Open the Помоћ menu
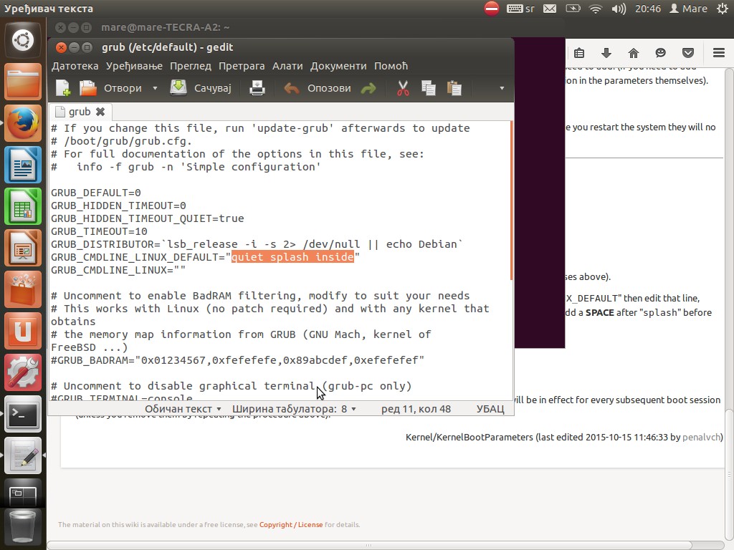Screen dimensions: 734x550 391,66
